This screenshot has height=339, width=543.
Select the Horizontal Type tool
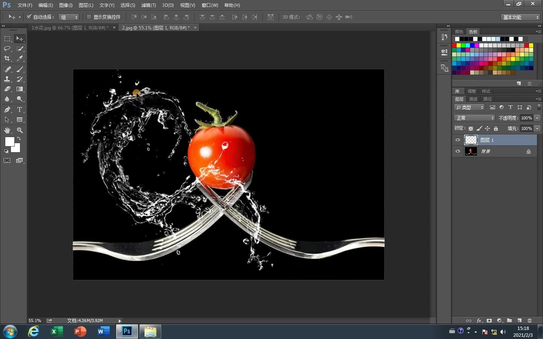tap(20, 110)
